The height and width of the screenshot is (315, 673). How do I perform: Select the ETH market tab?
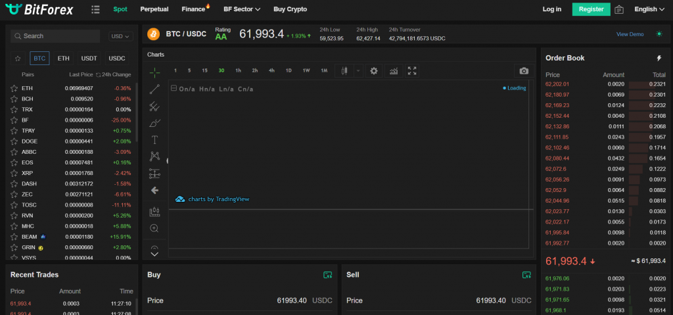pos(64,58)
